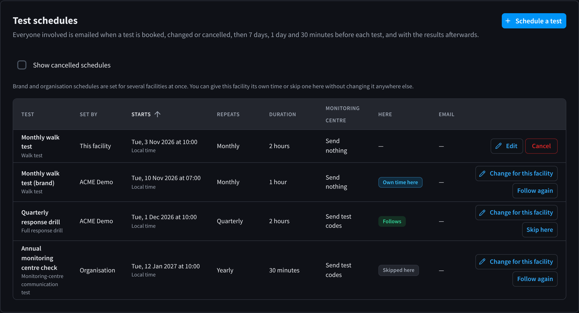Click pencil icon for Annual monitoring centre check

click(482, 262)
